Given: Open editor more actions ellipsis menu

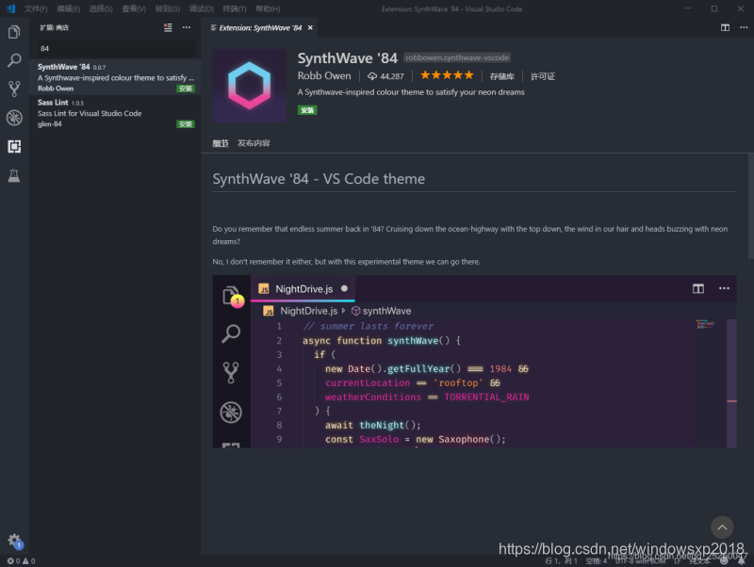Looking at the screenshot, I should point(742,27).
